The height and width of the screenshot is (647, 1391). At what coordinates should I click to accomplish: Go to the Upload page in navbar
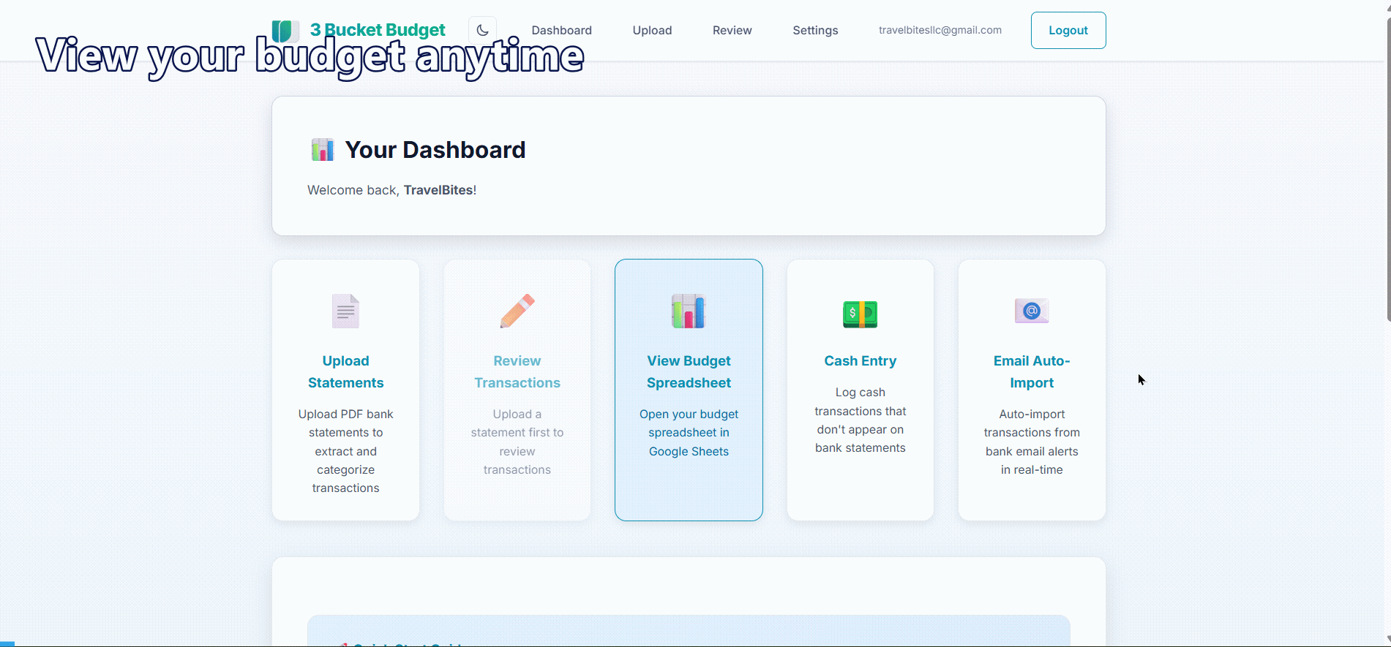[652, 31]
